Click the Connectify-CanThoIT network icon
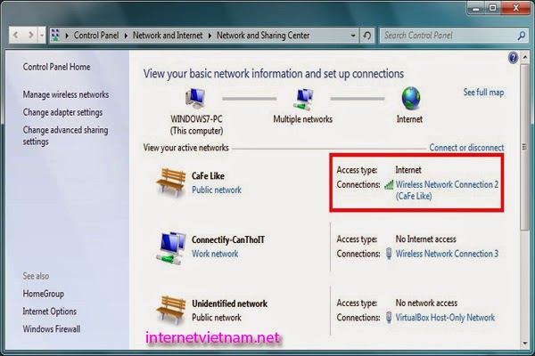This screenshot has height=356, width=535. [x=171, y=248]
